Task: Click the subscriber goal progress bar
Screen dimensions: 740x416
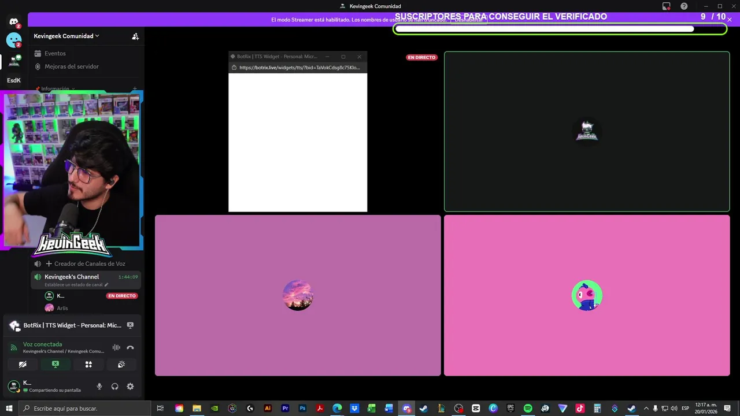Action: (560, 29)
